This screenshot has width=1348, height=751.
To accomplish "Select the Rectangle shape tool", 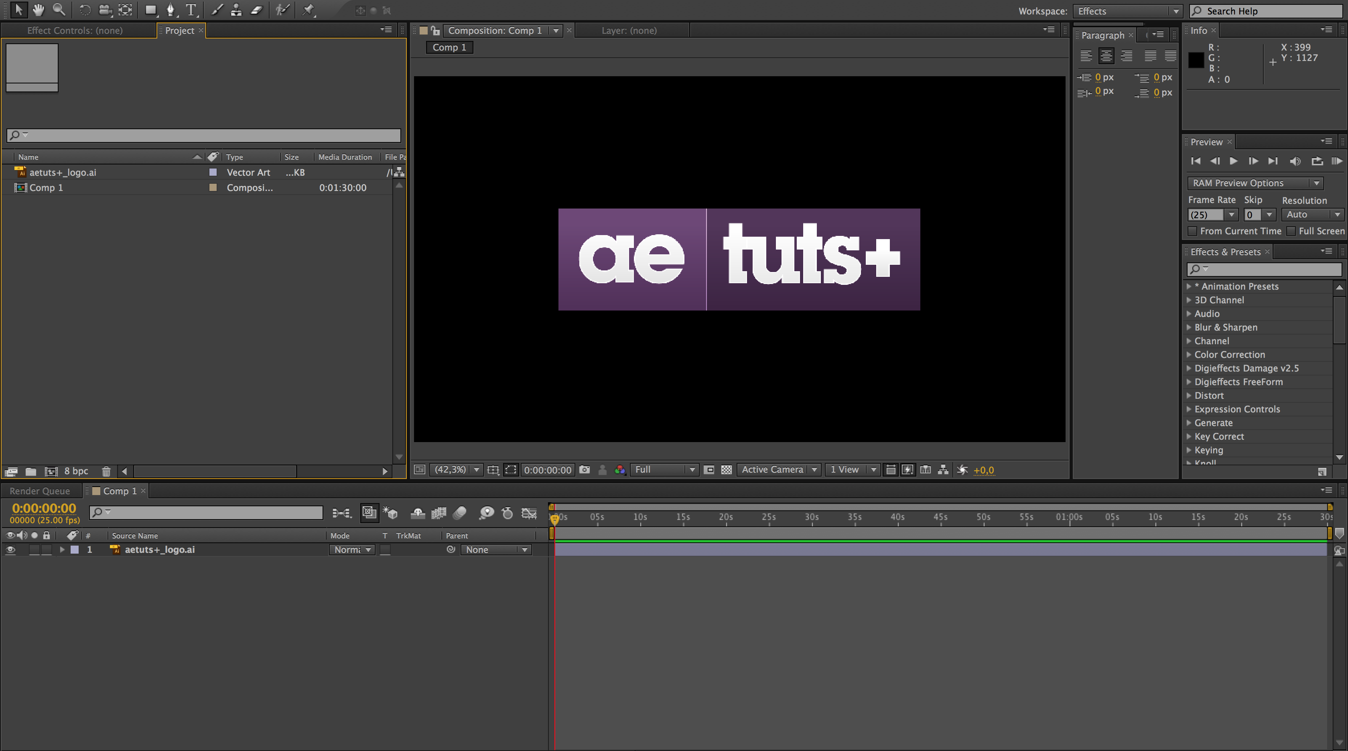I will [x=151, y=10].
